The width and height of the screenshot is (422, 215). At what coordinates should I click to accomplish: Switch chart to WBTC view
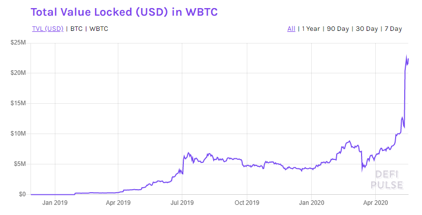point(99,29)
